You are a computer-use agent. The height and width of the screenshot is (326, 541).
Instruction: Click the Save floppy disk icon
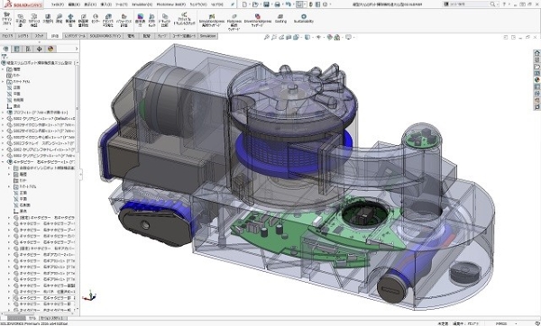click(266, 5)
